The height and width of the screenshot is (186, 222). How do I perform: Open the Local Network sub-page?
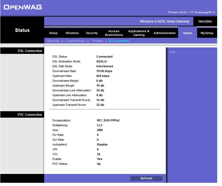click(x=76, y=41)
